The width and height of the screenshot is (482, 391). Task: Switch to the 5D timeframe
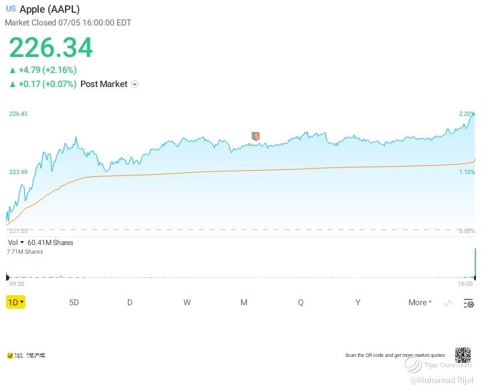coord(74,303)
